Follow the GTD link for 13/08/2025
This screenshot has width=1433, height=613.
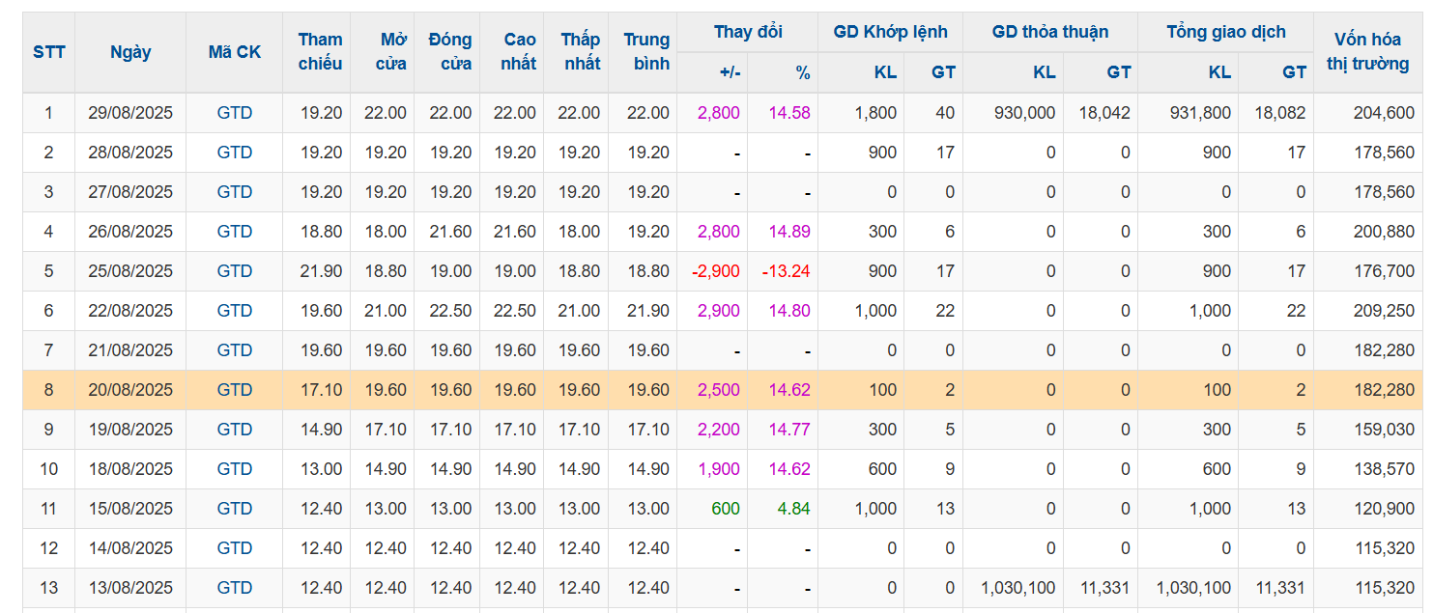click(235, 588)
